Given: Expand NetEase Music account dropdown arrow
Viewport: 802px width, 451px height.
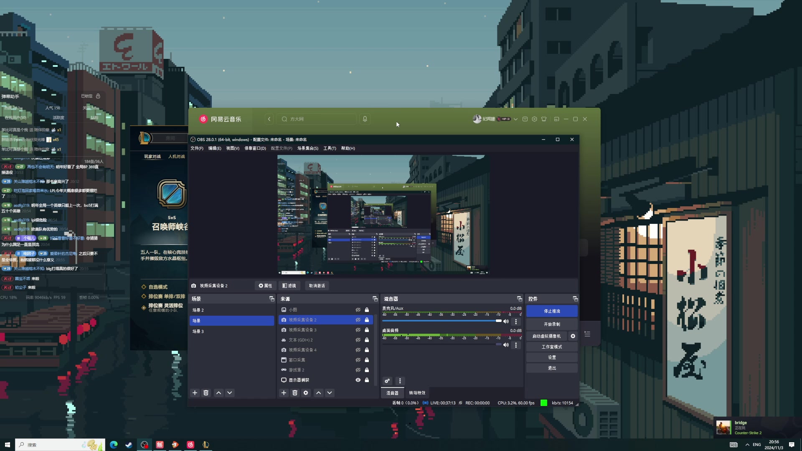Looking at the screenshot, I should pos(515,119).
